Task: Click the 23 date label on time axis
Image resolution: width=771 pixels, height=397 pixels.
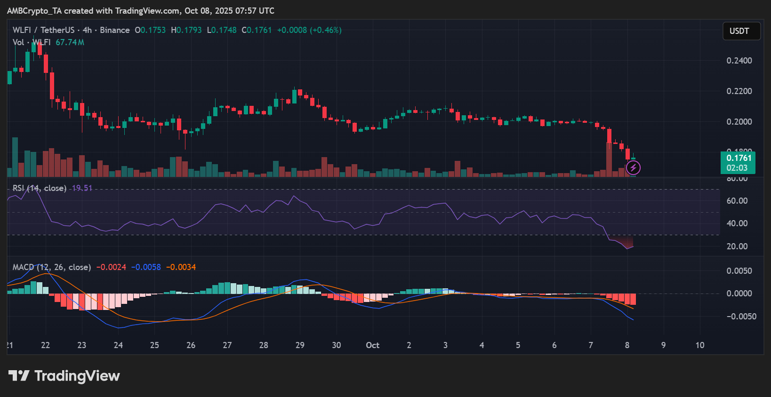Action: 82,345
